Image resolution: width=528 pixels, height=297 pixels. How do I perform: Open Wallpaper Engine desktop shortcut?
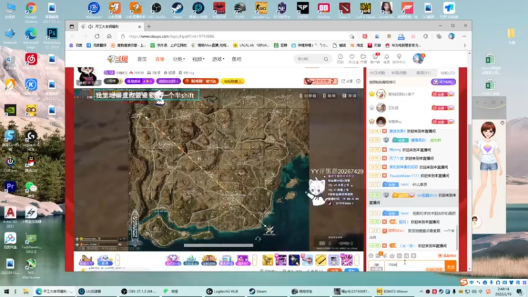tap(94, 10)
